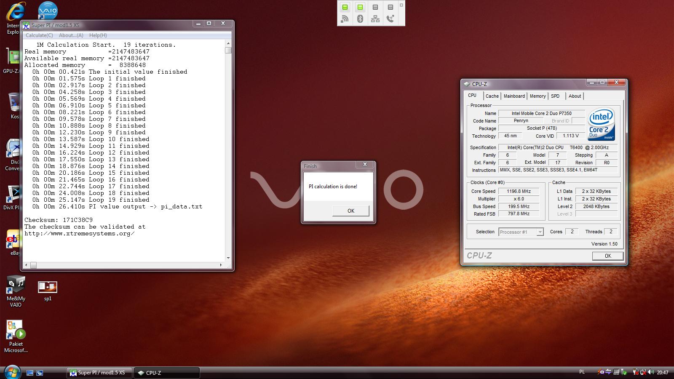This screenshot has height=379, width=674.
Task: Click the Wi-Fi signal icon on VAIO panel
Action: tap(345, 19)
